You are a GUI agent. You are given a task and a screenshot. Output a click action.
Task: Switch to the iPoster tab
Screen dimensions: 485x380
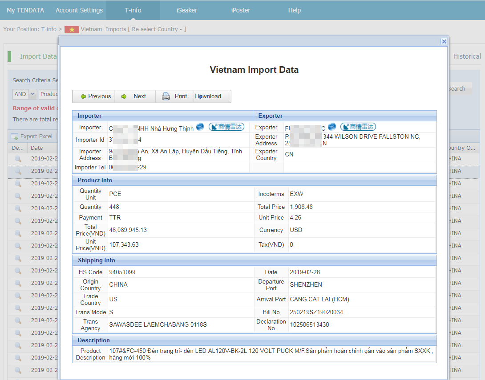click(241, 10)
